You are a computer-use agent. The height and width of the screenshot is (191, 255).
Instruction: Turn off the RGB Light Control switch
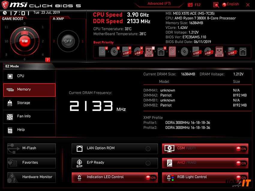click(241, 178)
